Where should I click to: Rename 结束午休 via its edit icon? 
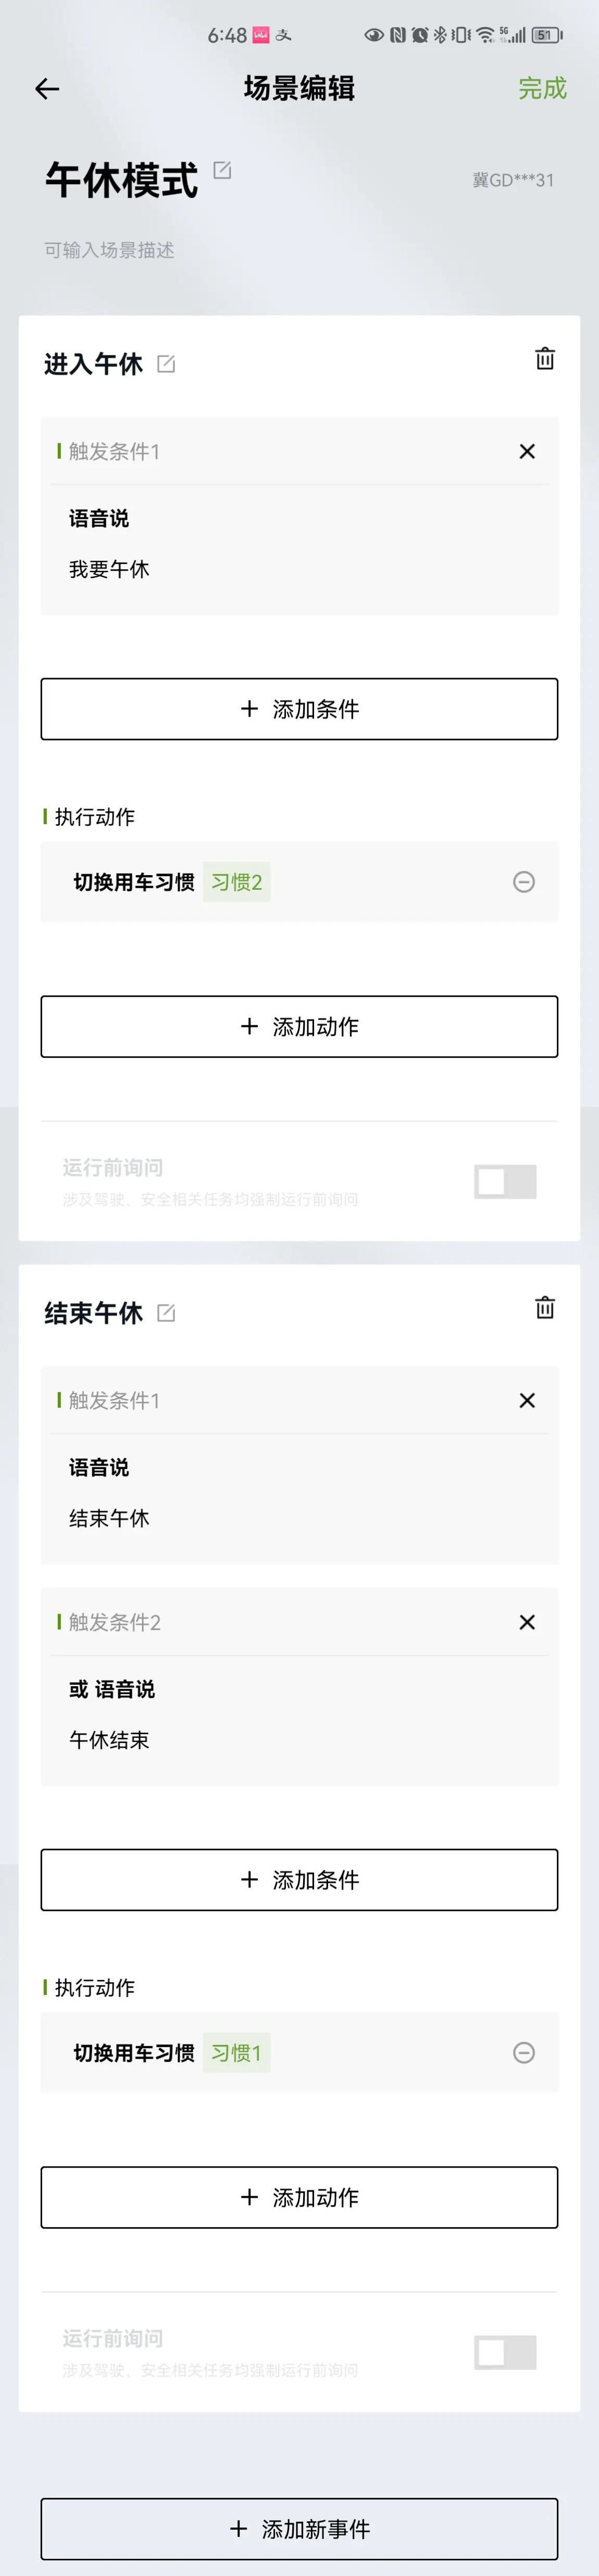click(x=167, y=1313)
